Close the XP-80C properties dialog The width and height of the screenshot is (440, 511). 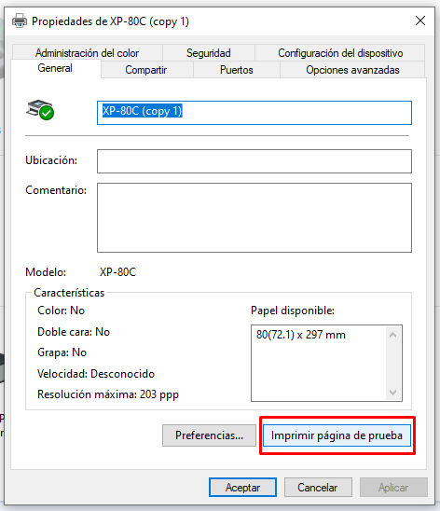pos(420,21)
